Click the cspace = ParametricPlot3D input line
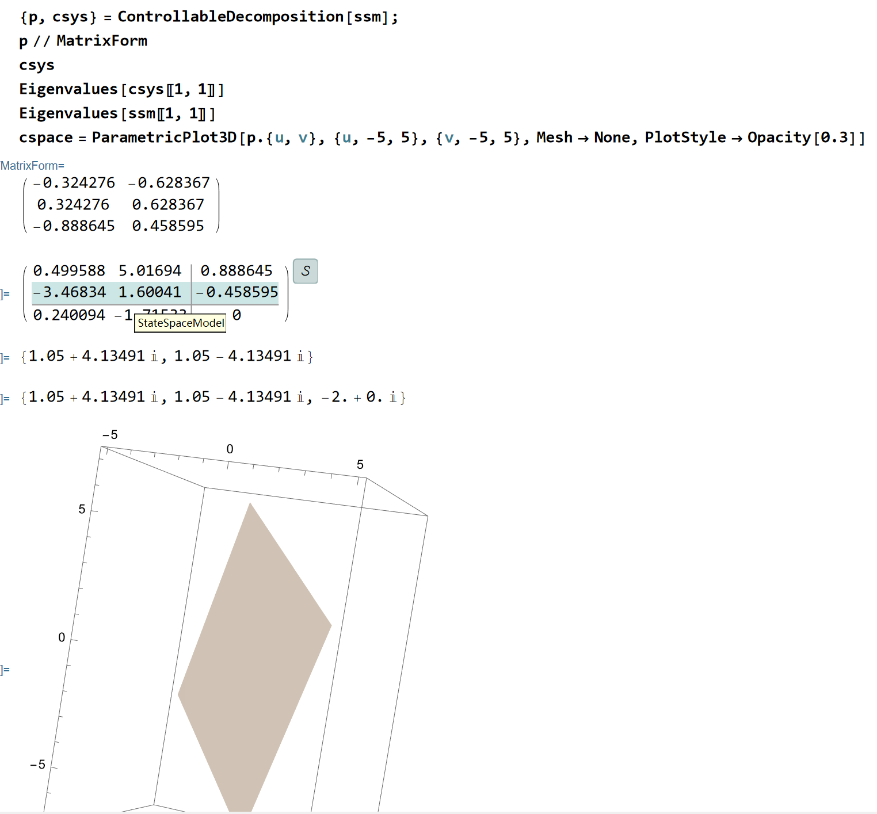877x814 pixels. (442, 137)
